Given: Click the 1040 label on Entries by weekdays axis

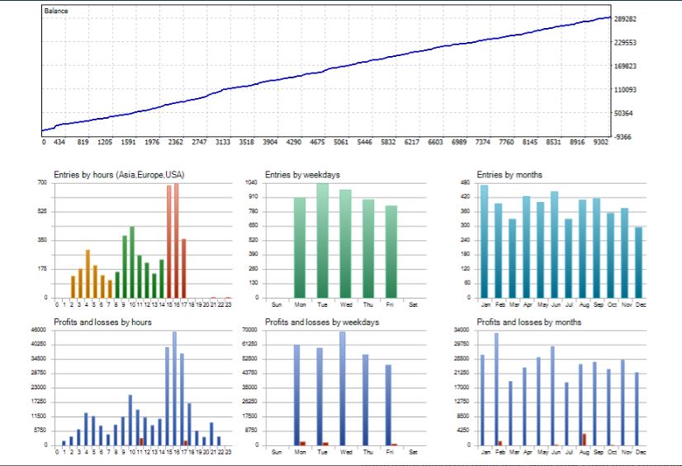Looking at the screenshot, I should pyautogui.click(x=251, y=182).
